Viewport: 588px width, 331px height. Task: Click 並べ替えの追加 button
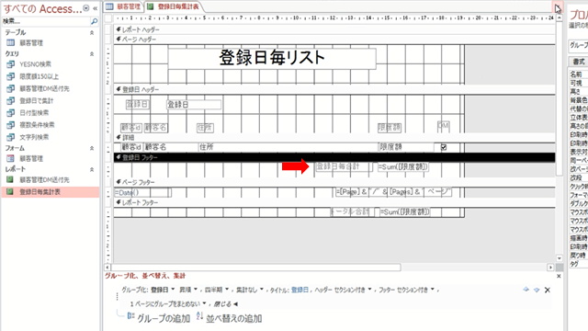coord(229,318)
